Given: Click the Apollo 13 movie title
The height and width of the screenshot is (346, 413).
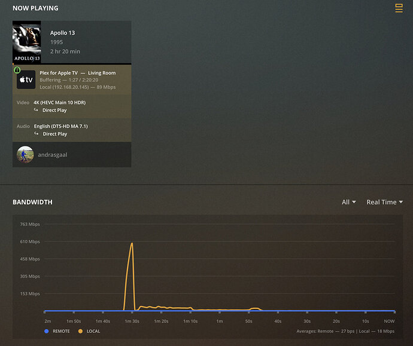Looking at the screenshot, I should 62,33.
